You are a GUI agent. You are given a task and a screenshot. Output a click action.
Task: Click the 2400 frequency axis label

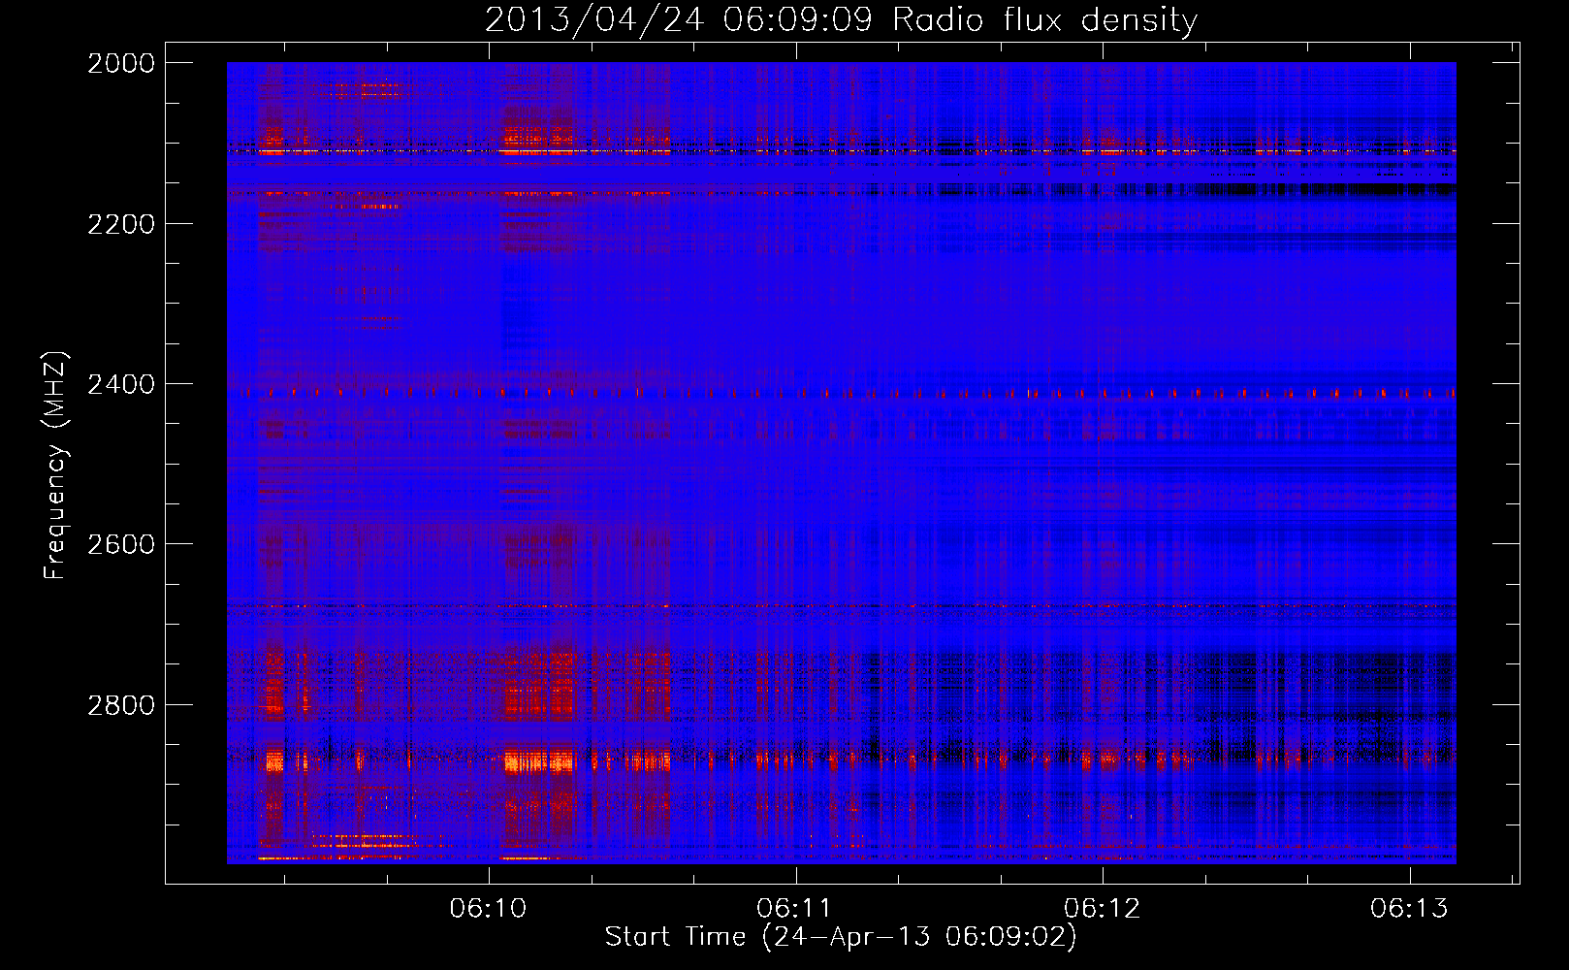[x=120, y=384]
